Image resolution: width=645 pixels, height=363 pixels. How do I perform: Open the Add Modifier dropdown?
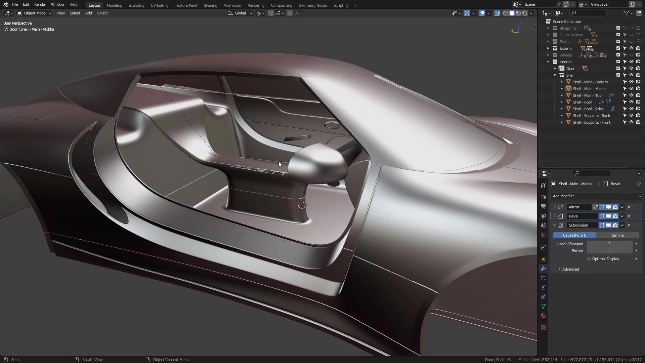point(596,196)
